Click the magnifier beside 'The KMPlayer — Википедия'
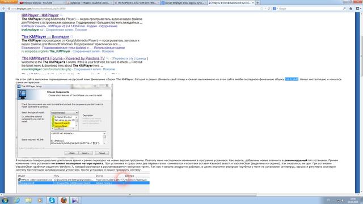This screenshot has height=204, width=363. pos(72,37)
